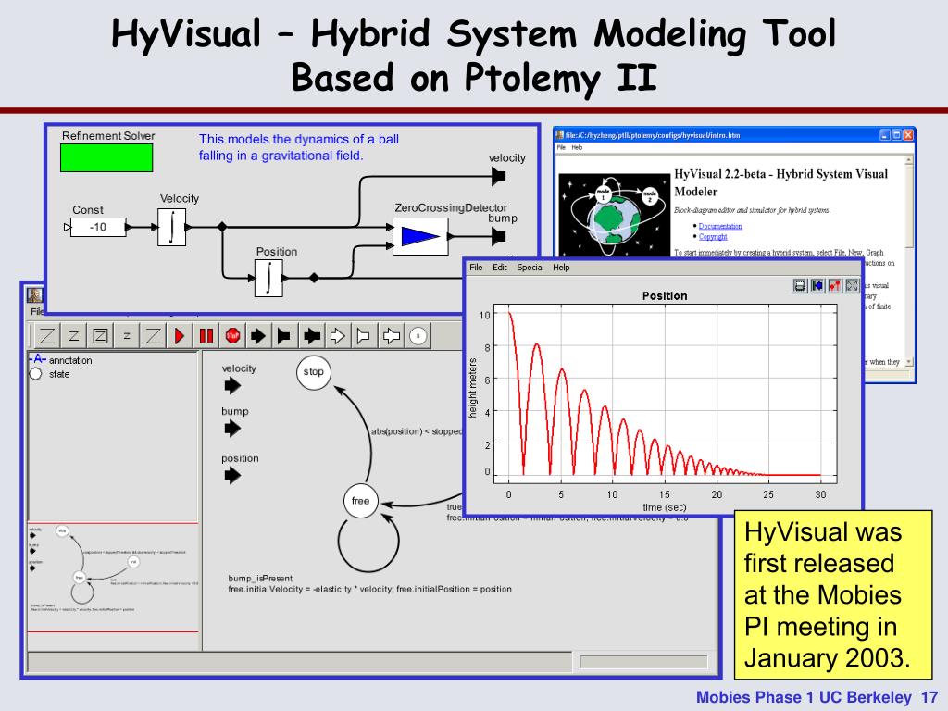The image size is (948, 711).
Task: Pause the simulation with the red bars button
Action: (206, 335)
